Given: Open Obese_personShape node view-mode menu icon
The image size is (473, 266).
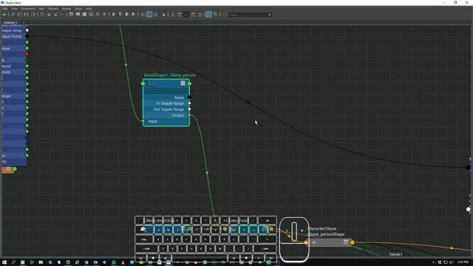Looking at the screenshot, I should (x=346, y=242).
